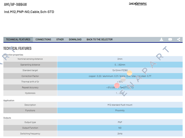
Task: Open the YouTube video icon
Action: (170, 39)
